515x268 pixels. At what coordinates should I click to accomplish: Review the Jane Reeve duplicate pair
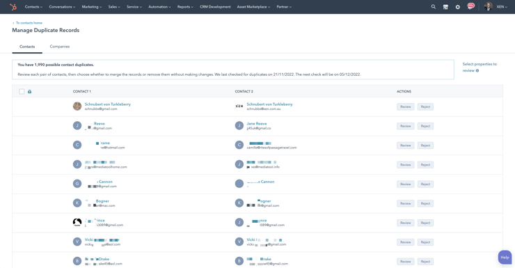point(405,126)
